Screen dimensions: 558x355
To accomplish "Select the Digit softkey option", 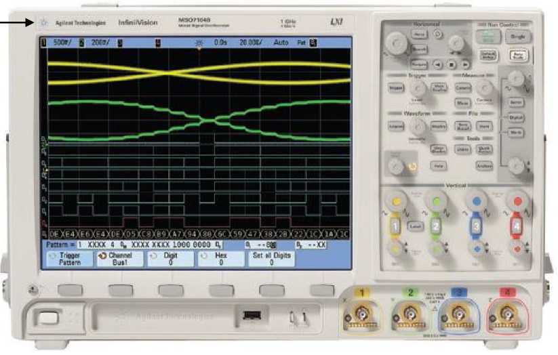I will tap(171, 258).
